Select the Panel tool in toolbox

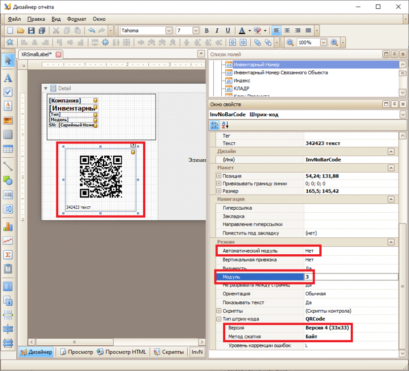click(x=8, y=135)
